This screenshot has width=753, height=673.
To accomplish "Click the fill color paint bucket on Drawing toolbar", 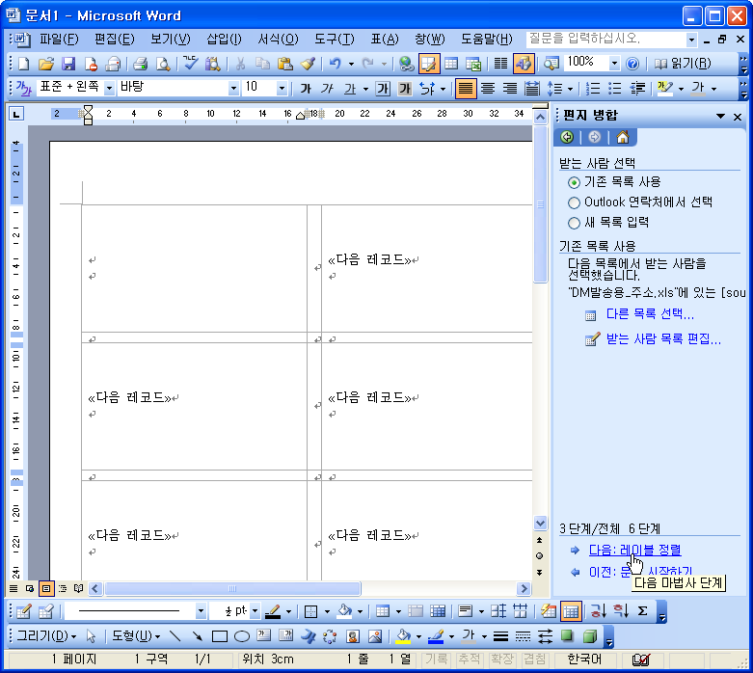I will click(403, 636).
